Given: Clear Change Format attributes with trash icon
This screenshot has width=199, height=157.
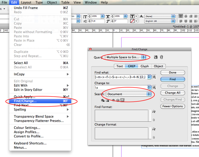Looking at the screenshot, I should pyautogui.click(x=154, y=137).
